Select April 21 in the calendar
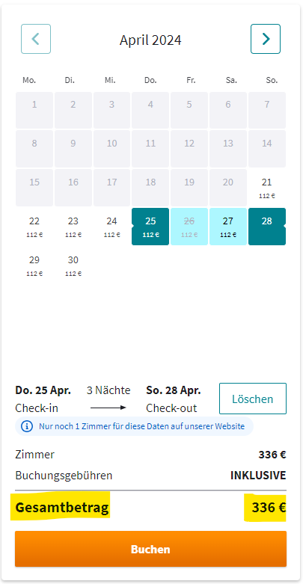303x584 pixels. pos(267,188)
